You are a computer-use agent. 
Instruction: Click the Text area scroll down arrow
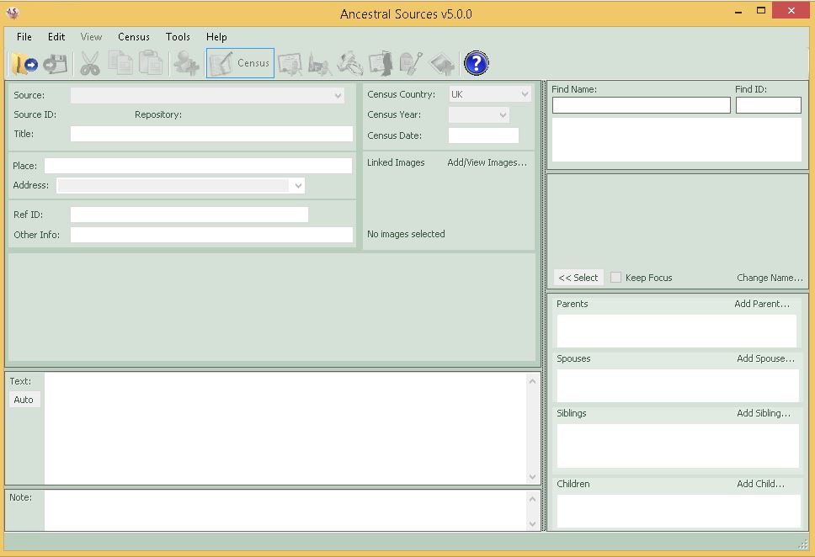[532, 476]
